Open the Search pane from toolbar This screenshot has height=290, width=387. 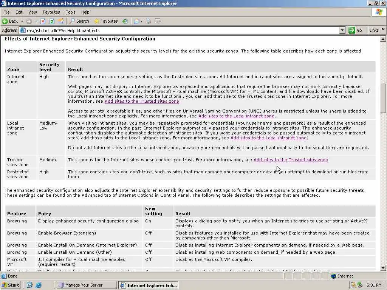point(79,21)
